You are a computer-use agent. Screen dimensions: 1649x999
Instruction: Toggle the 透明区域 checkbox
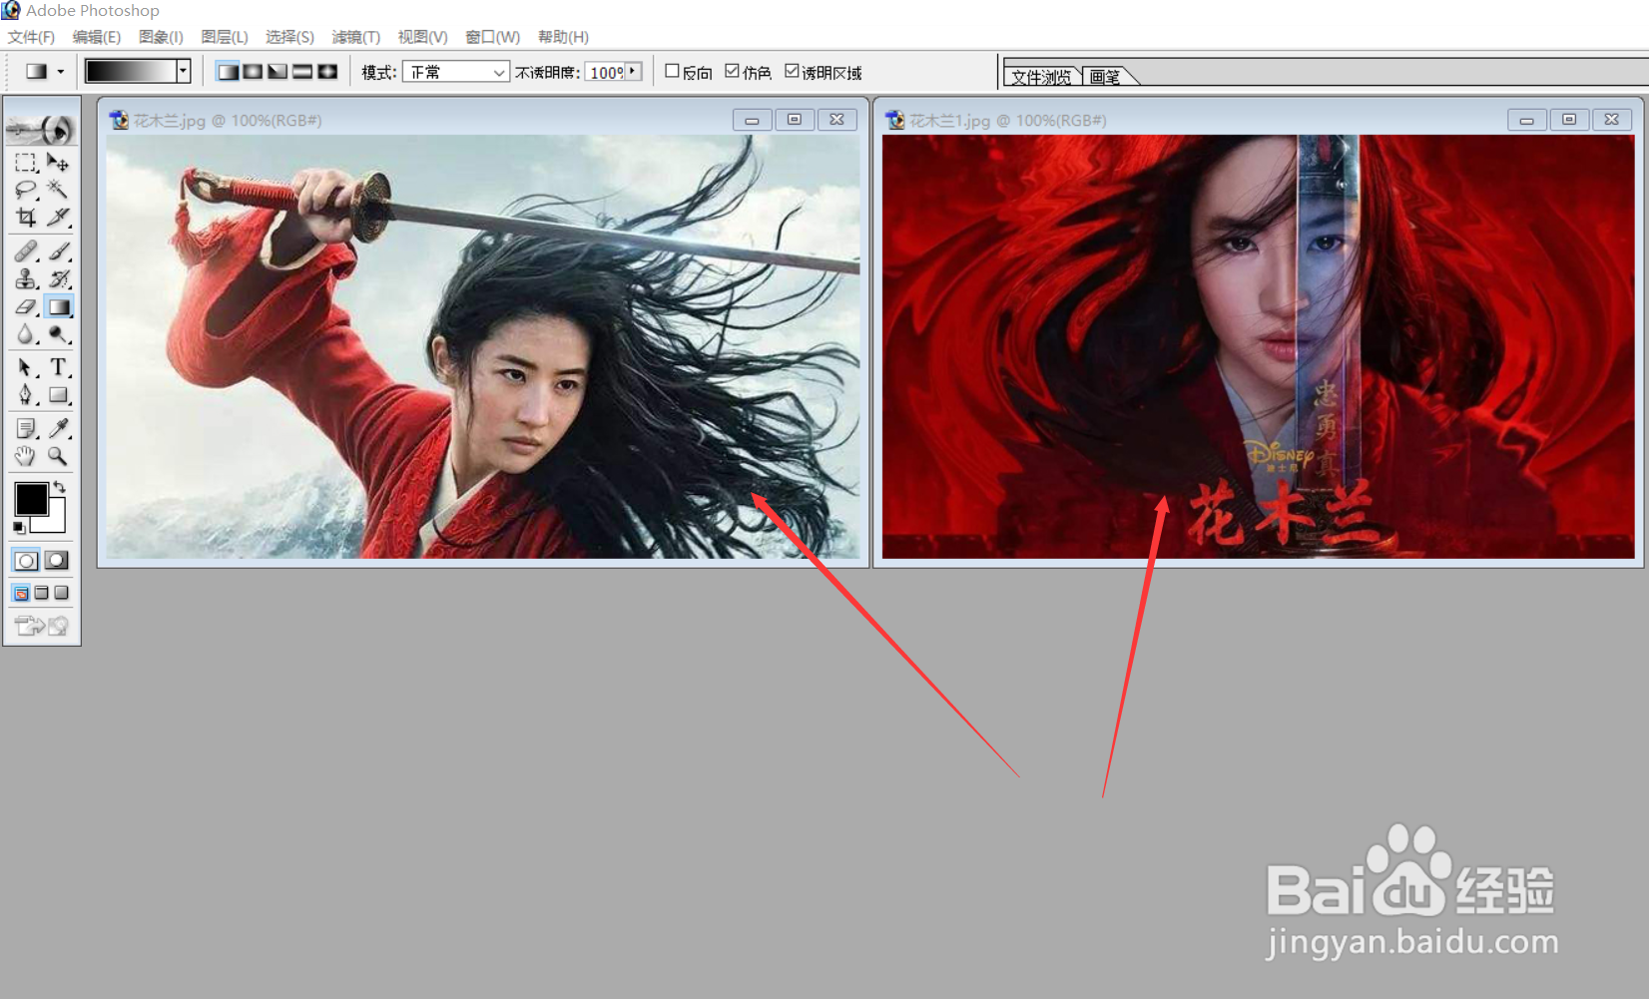click(792, 71)
